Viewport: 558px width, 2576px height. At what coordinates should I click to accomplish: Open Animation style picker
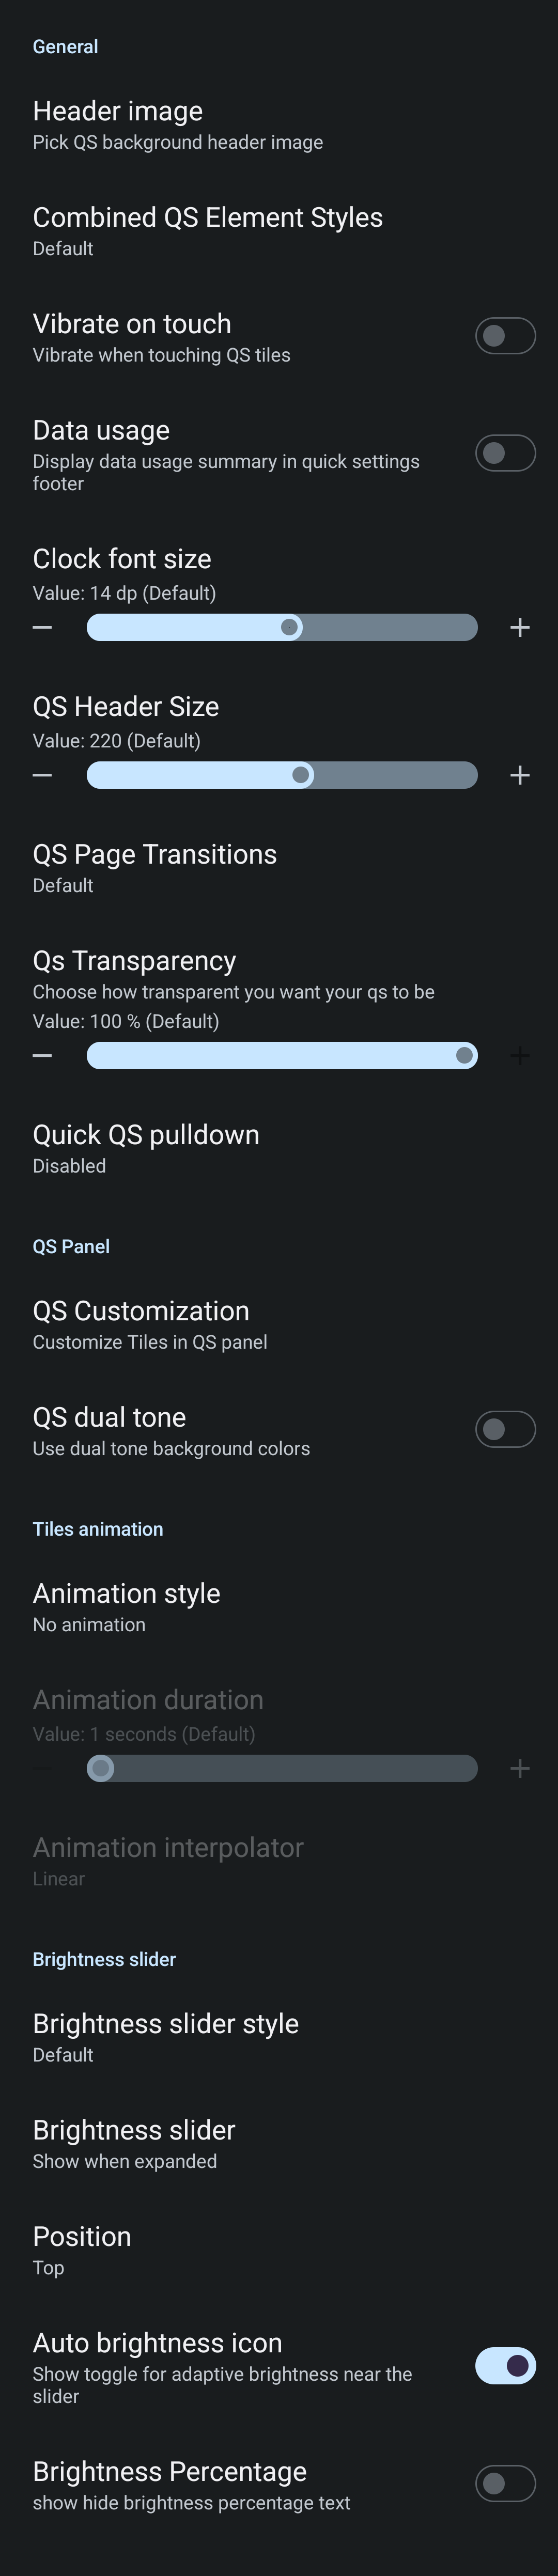pos(127,1606)
